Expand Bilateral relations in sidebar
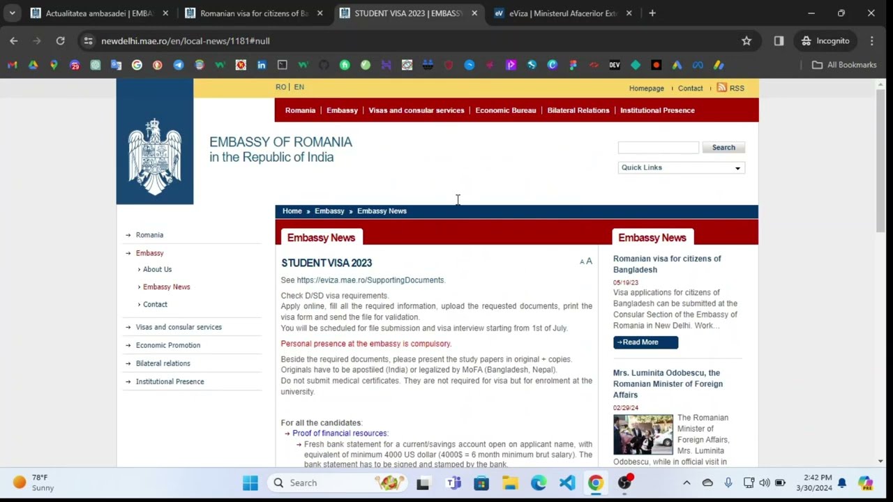The height and width of the screenshot is (502, 893). click(x=163, y=363)
